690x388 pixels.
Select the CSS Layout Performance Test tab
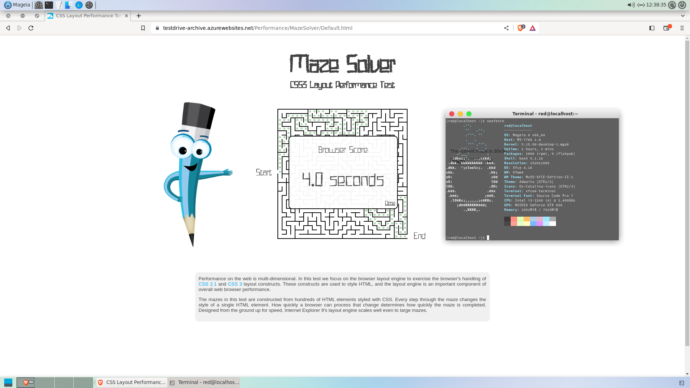tap(88, 16)
